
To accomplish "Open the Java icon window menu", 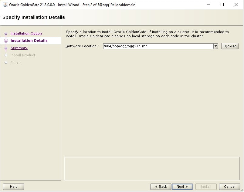I will tap(5, 5).
